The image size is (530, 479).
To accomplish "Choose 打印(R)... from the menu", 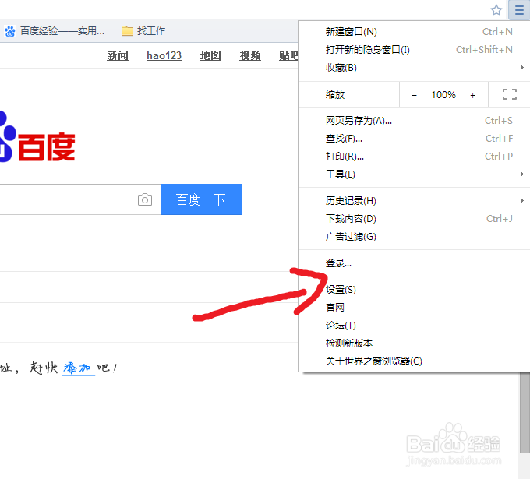I will (414, 157).
